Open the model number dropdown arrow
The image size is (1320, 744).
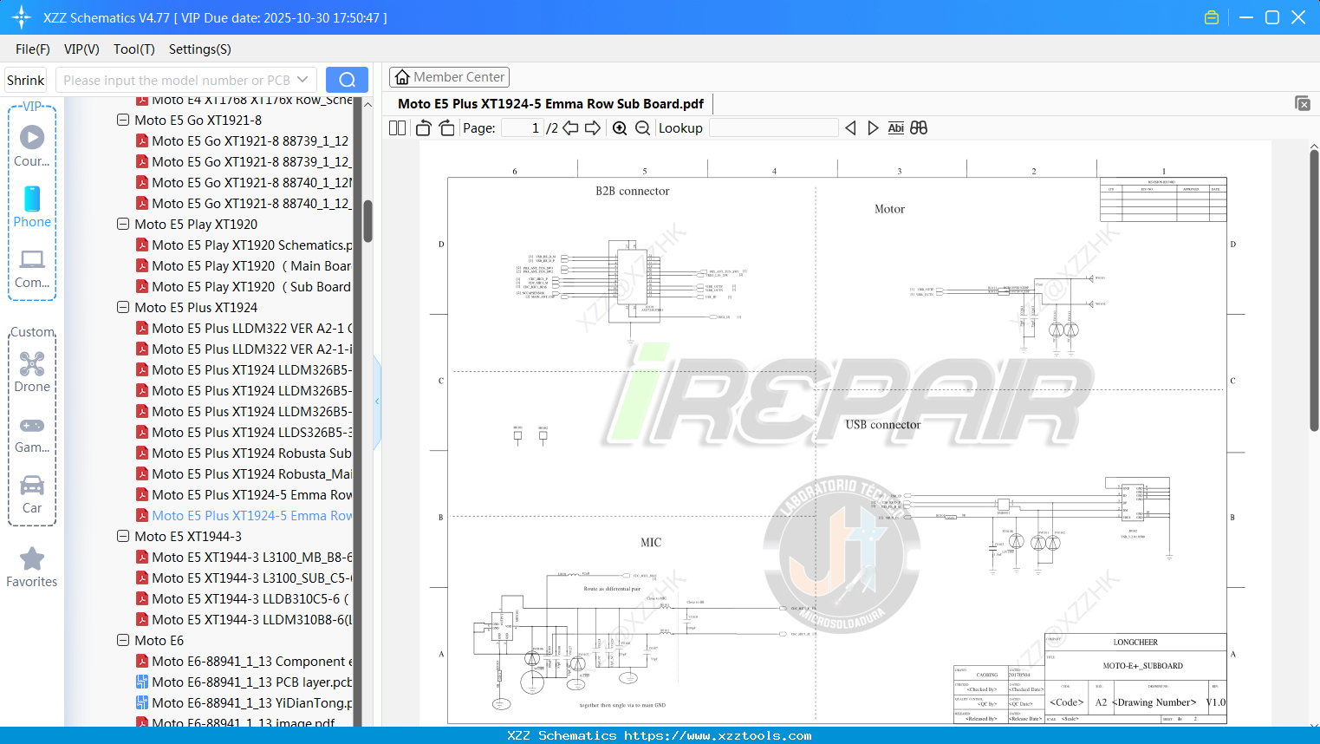point(302,80)
